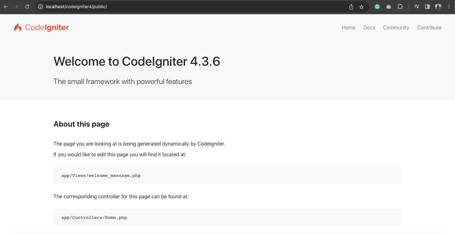
Task: Open the Grammarly extension icon
Action: tap(377, 7)
